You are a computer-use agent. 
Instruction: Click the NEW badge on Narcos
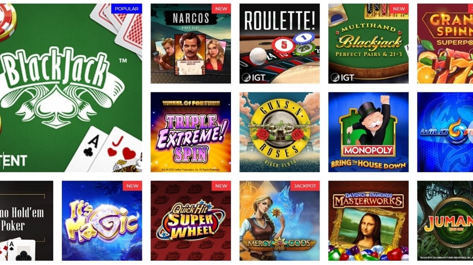221,9
